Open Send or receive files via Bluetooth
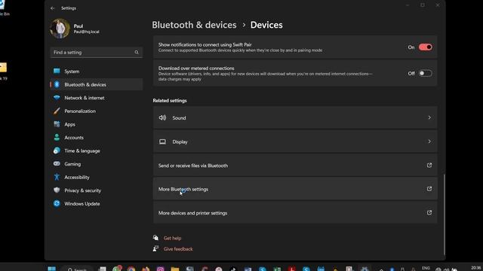 coord(295,166)
